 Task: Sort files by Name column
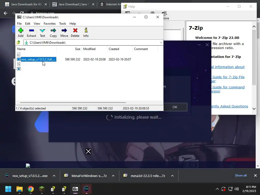coord(36,49)
